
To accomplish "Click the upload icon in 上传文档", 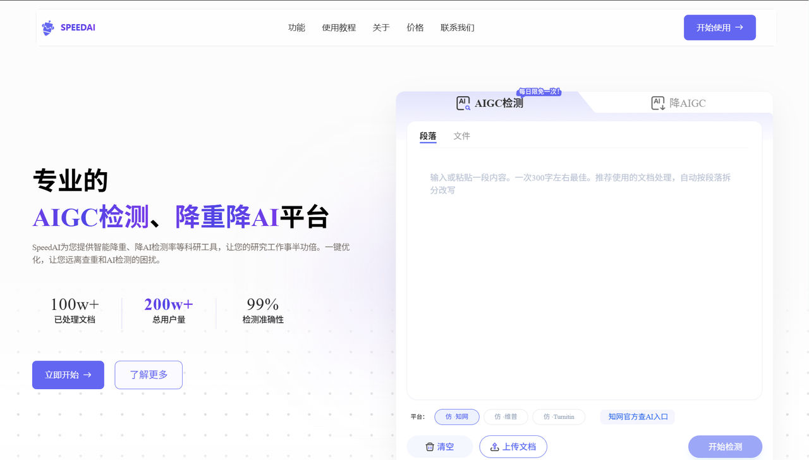I will tap(495, 447).
